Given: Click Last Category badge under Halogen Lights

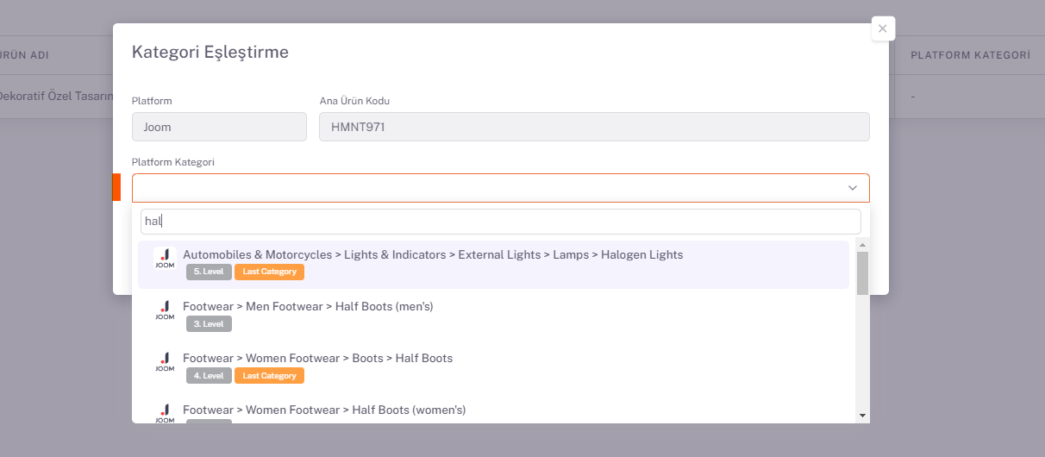Looking at the screenshot, I should click(x=269, y=272).
